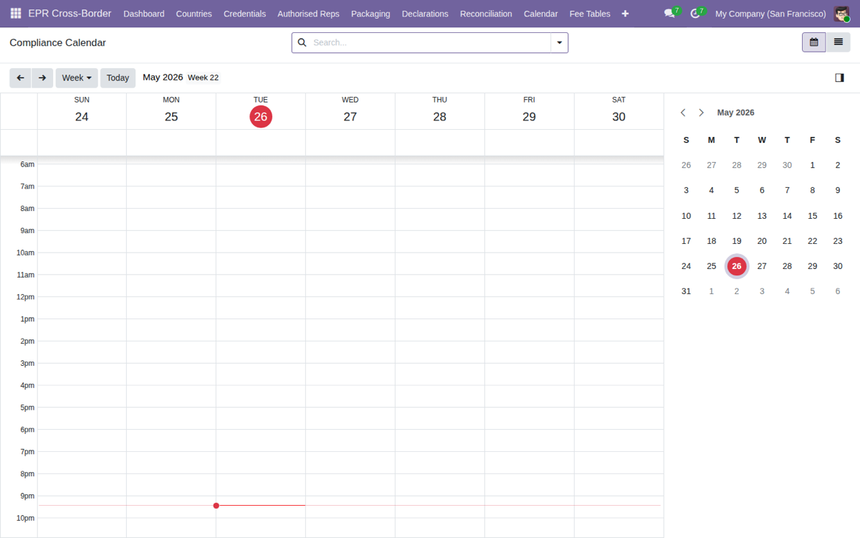
Task: Open the Reconciliation menu
Action: pyautogui.click(x=486, y=14)
